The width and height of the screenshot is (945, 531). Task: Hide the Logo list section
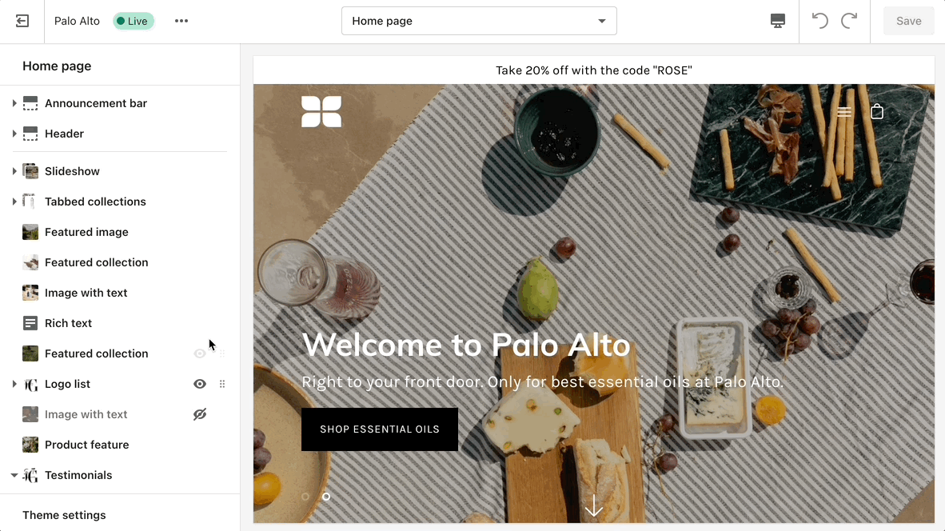click(x=200, y=384)
